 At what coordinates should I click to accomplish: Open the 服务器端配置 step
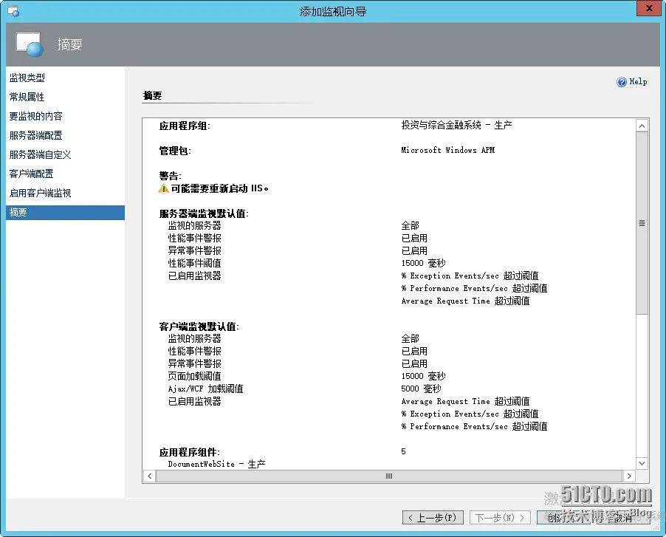click(36, 135)
